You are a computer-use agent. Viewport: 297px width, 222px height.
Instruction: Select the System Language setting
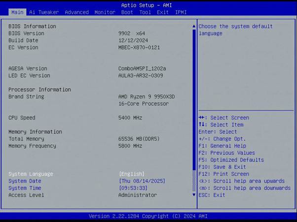pyautogui.click(x=31, y=174)
